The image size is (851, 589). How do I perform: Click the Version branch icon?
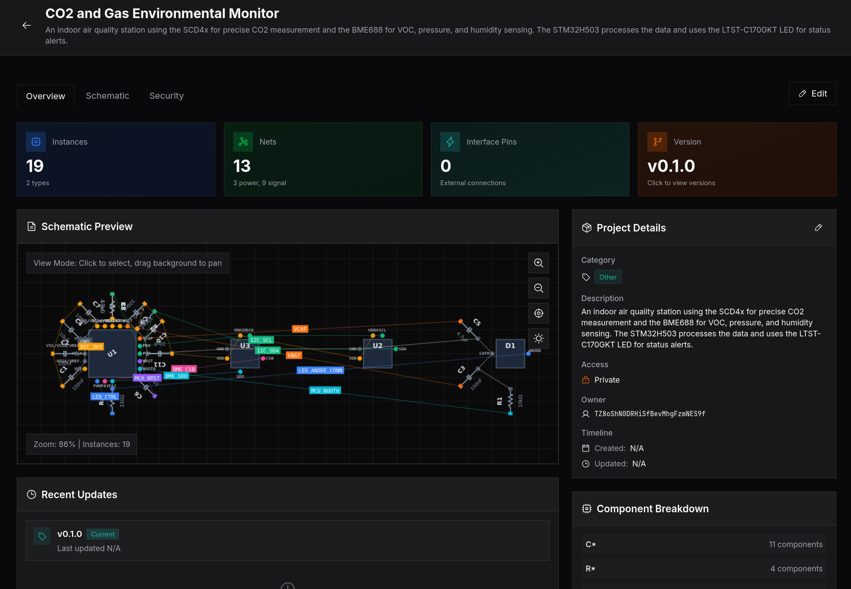coord(657,142)
